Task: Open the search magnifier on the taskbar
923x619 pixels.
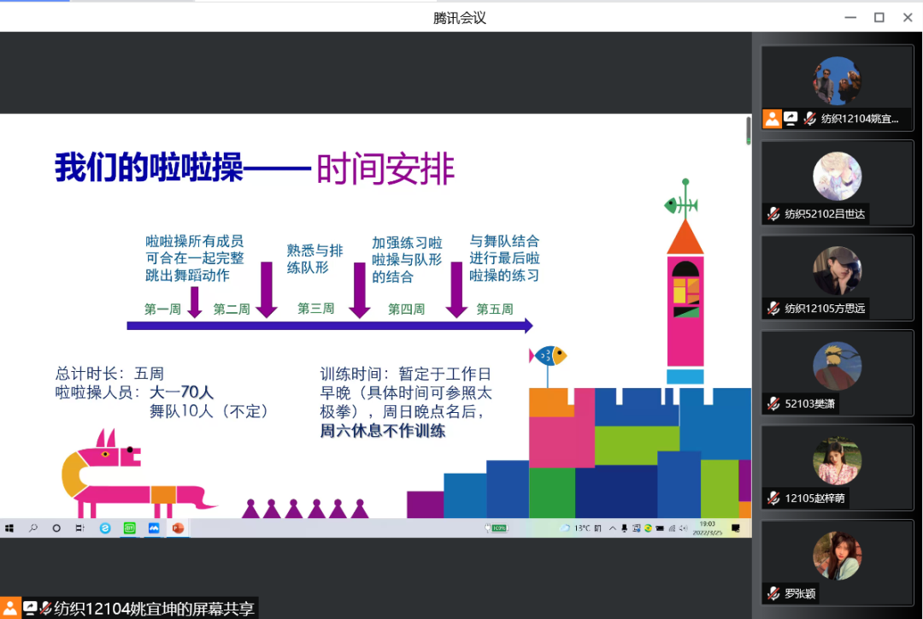Action: point(33,528)
